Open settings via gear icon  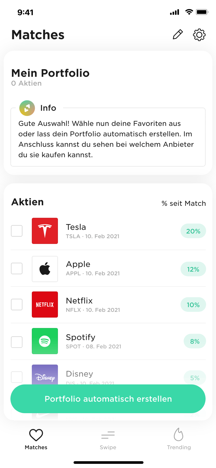pyautogui.click(x=199, y=35)
